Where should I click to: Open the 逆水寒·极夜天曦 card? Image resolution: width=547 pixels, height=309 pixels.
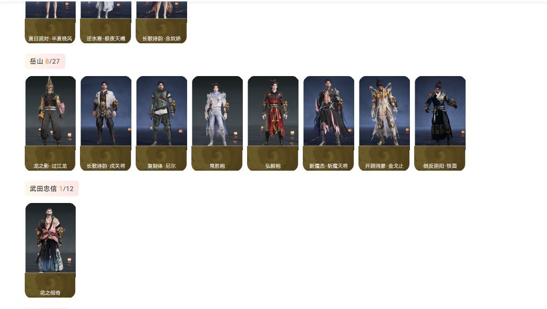pos(106,22)
